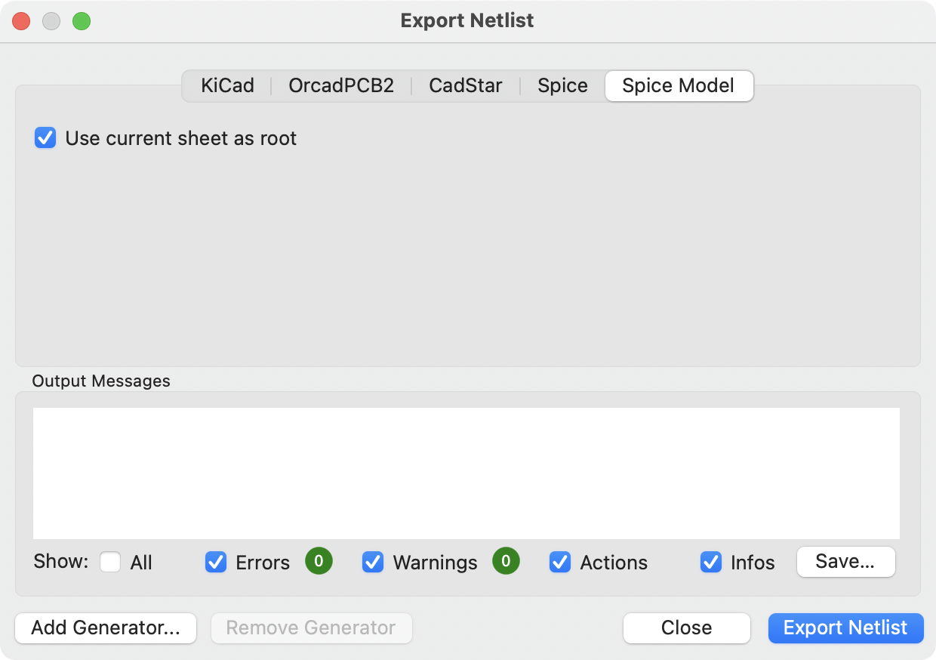Enable the Use current sheet as root checkbox

[45, 138]
